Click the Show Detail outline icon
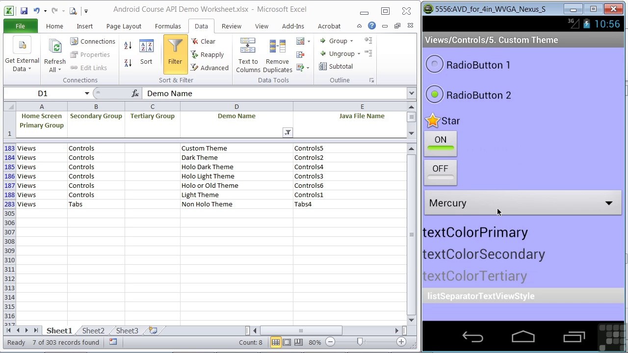 pos(368,41)
